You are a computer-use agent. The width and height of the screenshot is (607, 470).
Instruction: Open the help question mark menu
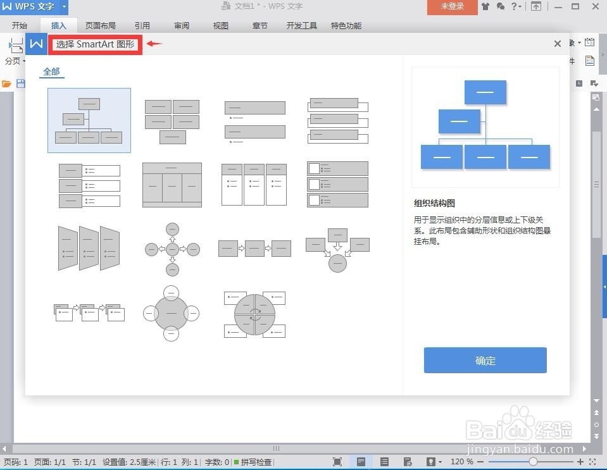click(x=516, y=6)
